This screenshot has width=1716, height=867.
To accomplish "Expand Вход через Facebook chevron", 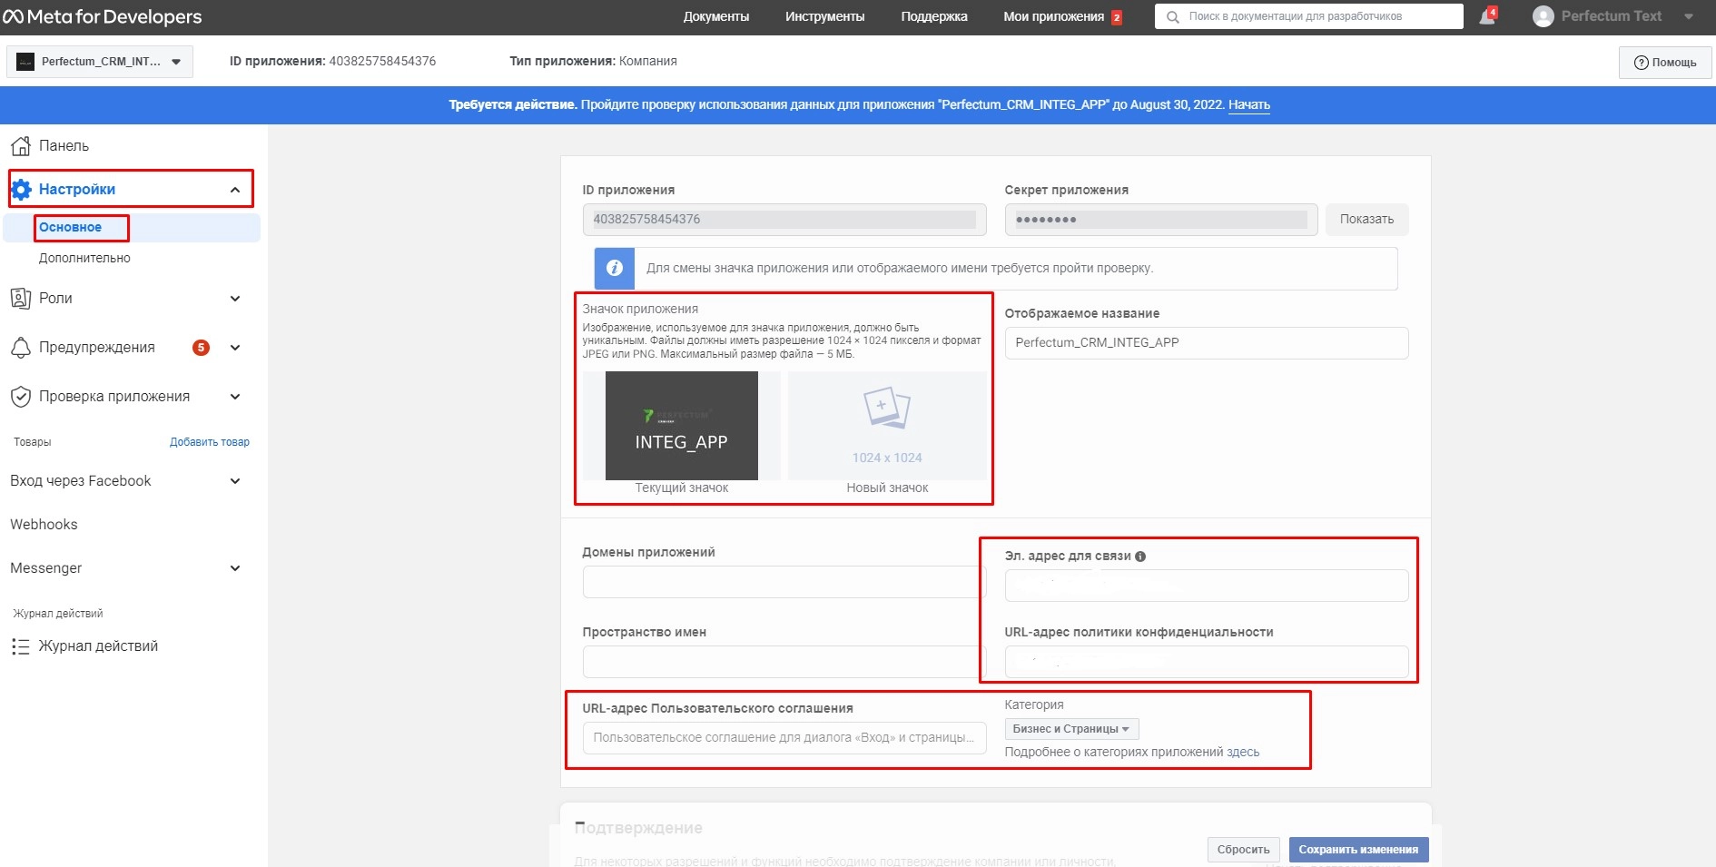I will point(235,481).
